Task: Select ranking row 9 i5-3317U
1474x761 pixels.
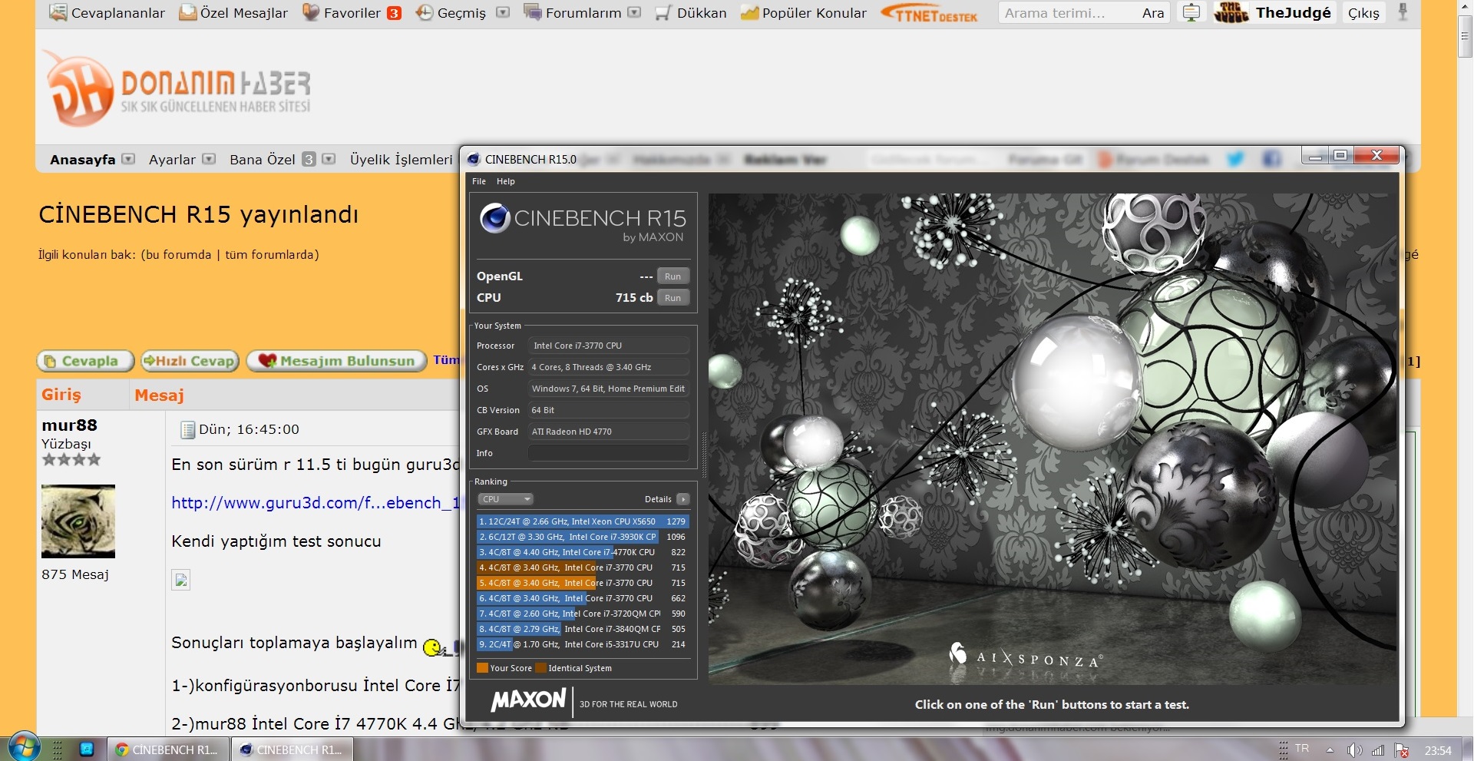Action: point(583,644)
